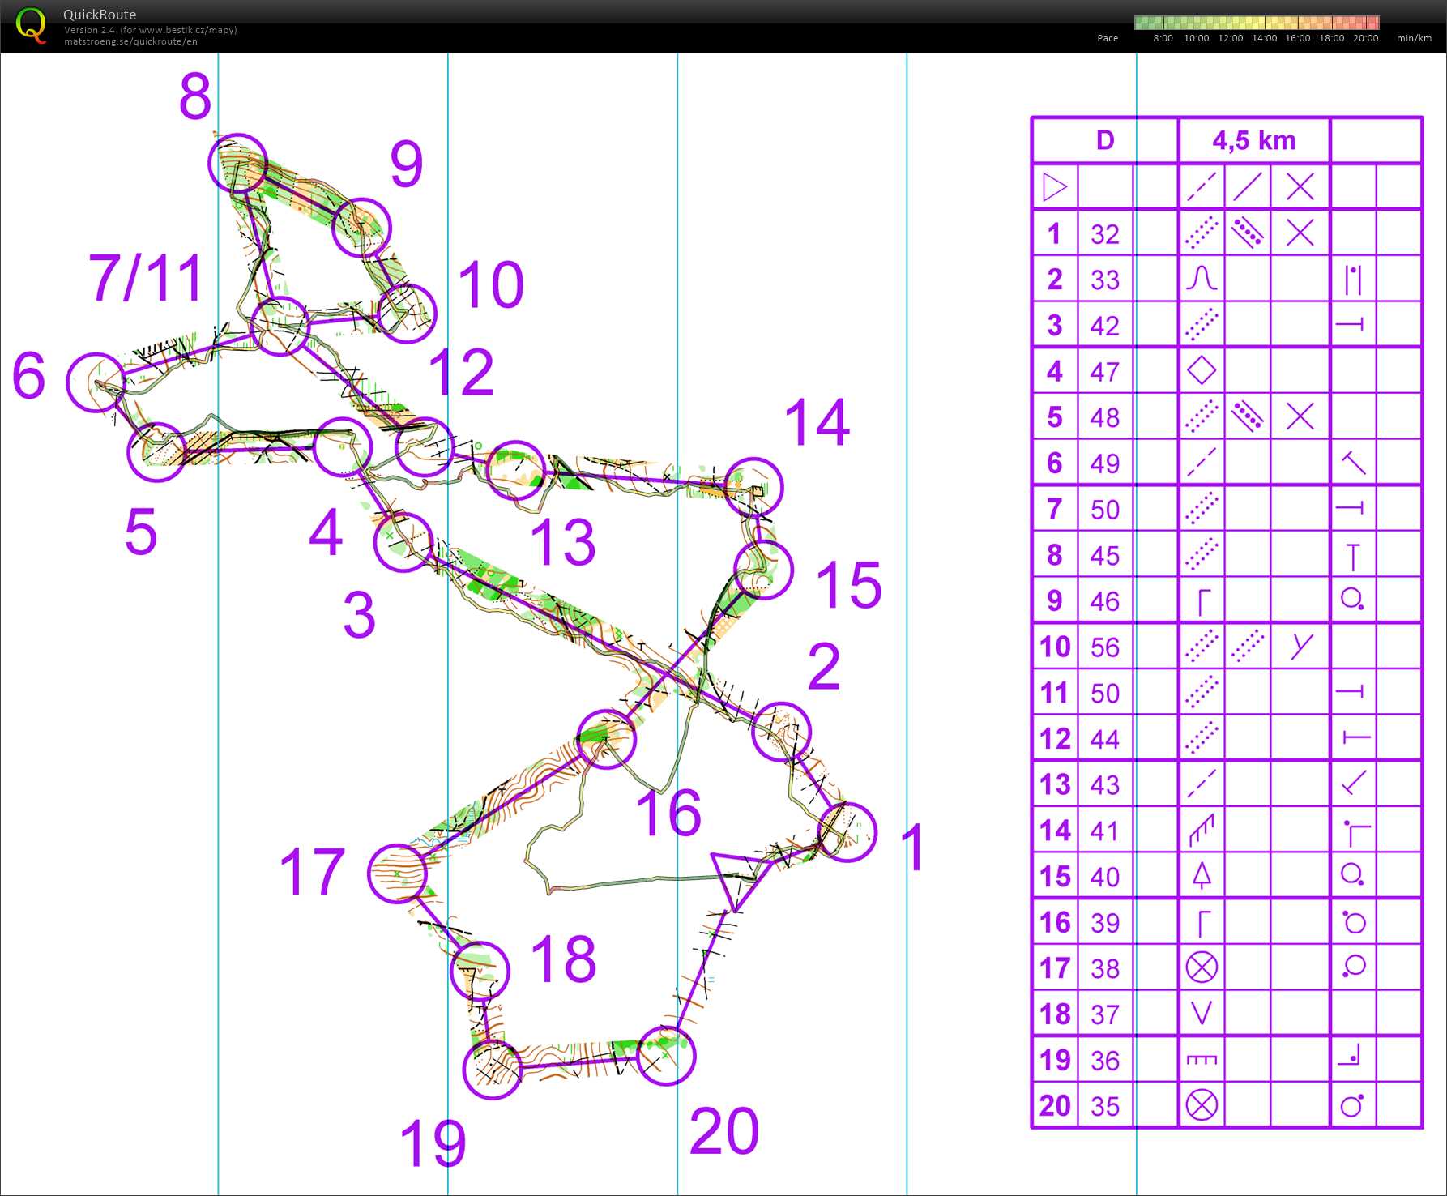Click the 4,5 km course length cell

pyautogui.click(x=1253, y=141)
